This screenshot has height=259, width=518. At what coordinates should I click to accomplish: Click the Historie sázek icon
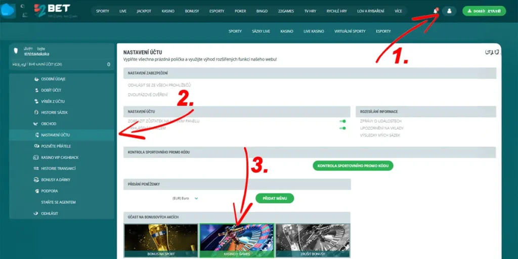(36, 113)
